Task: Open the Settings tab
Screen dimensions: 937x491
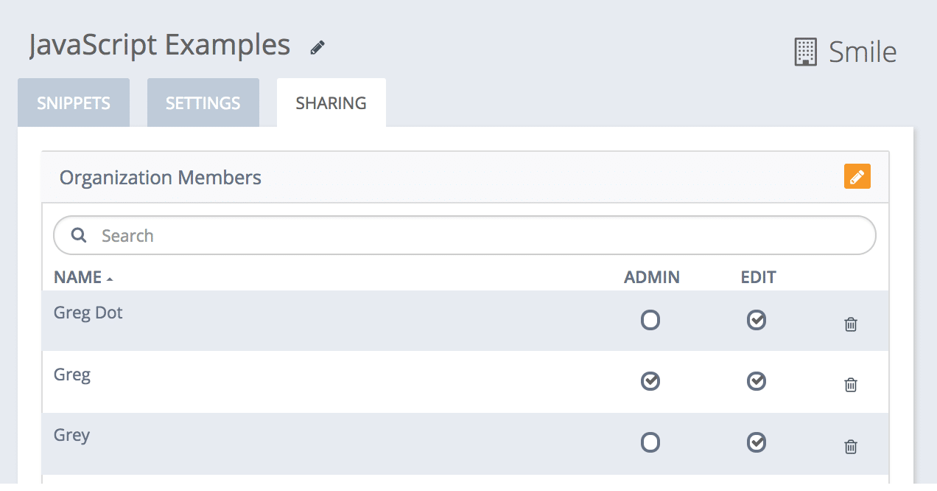Action: 203,102
